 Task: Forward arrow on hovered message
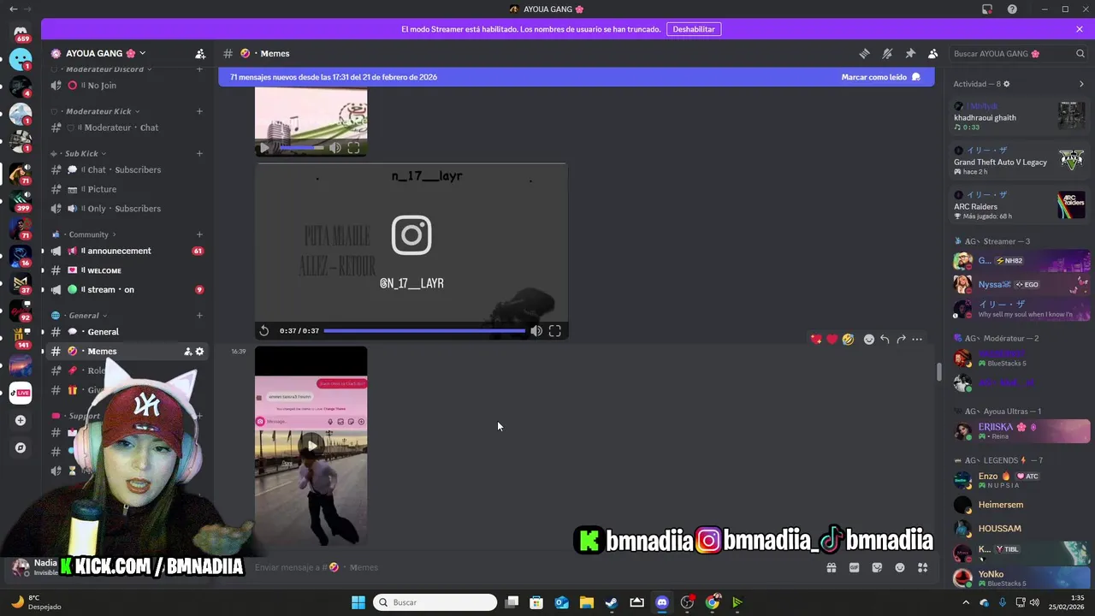point(901,339)
